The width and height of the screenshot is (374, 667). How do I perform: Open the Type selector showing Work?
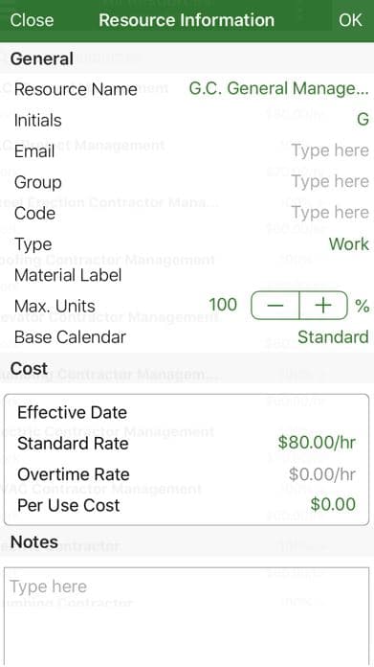pyautogui.click(x=349, y=243)
